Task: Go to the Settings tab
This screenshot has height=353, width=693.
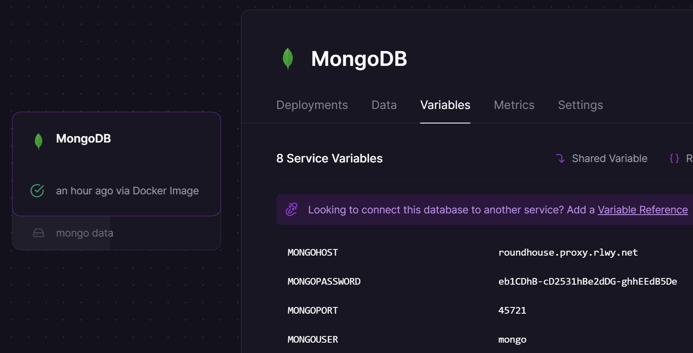Action: [x=580, y=105]
